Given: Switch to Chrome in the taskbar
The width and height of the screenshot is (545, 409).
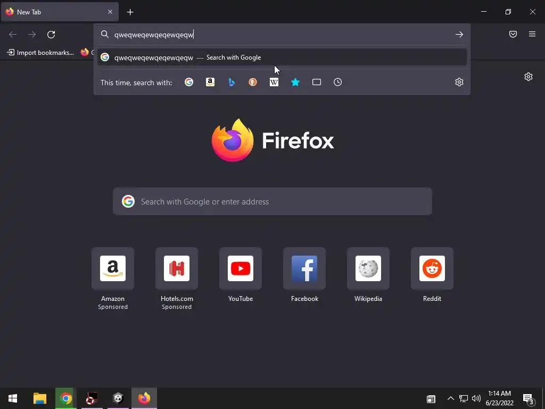Looking at the screenshot, I should click(65, 398).
